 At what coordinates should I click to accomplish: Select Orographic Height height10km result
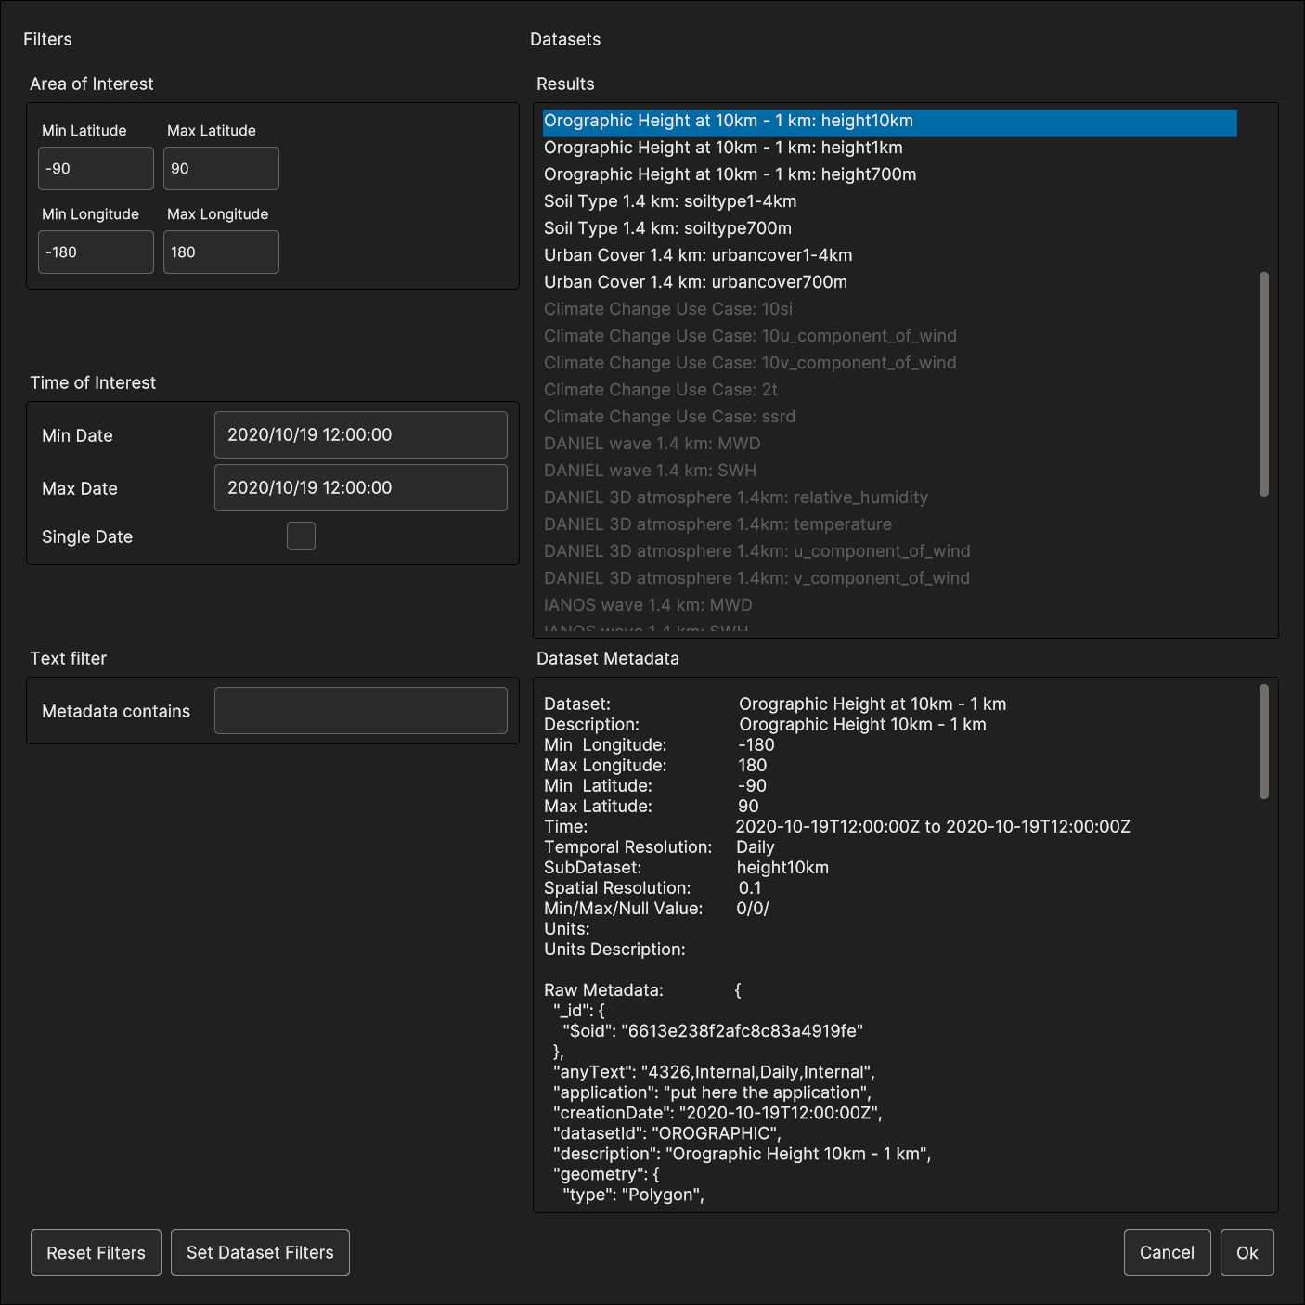pos(889,122)
